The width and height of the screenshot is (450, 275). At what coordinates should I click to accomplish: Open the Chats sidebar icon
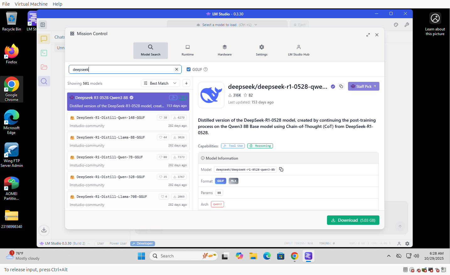click(44, 39)
